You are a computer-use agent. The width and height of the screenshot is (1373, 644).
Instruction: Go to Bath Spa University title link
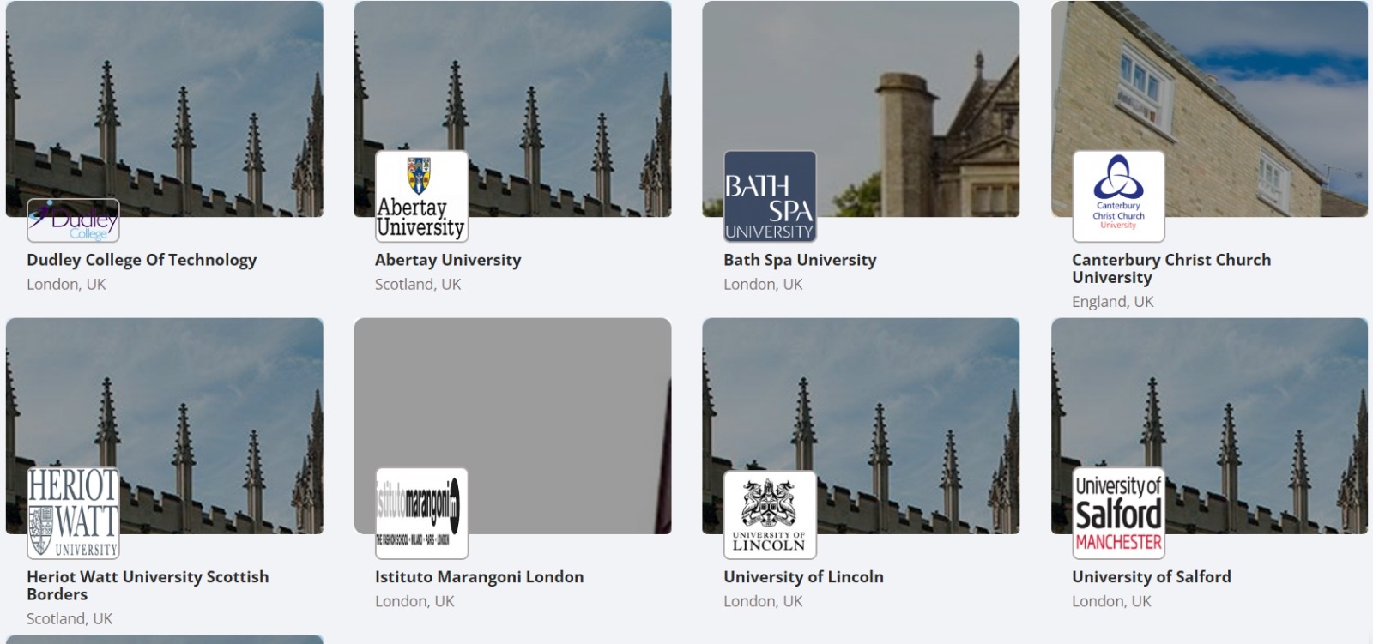[x=800, y=260]
